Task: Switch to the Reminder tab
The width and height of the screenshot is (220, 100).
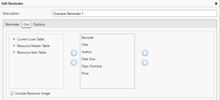Action: [x=12, y=24]
